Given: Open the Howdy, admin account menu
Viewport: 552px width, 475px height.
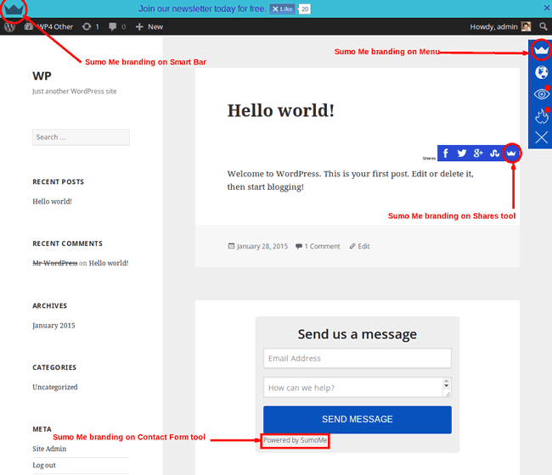Looking at the screenshot, I should pos(500,27).
